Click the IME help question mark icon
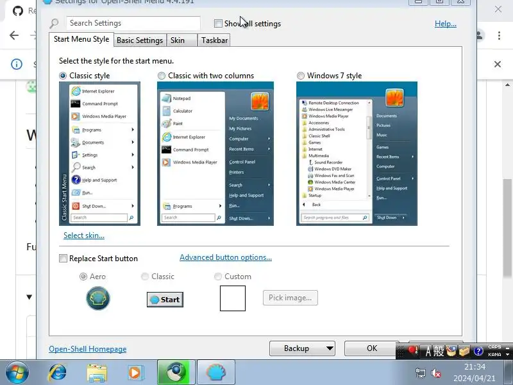This screenshot has width=513, height=385. tap(478, 351)
